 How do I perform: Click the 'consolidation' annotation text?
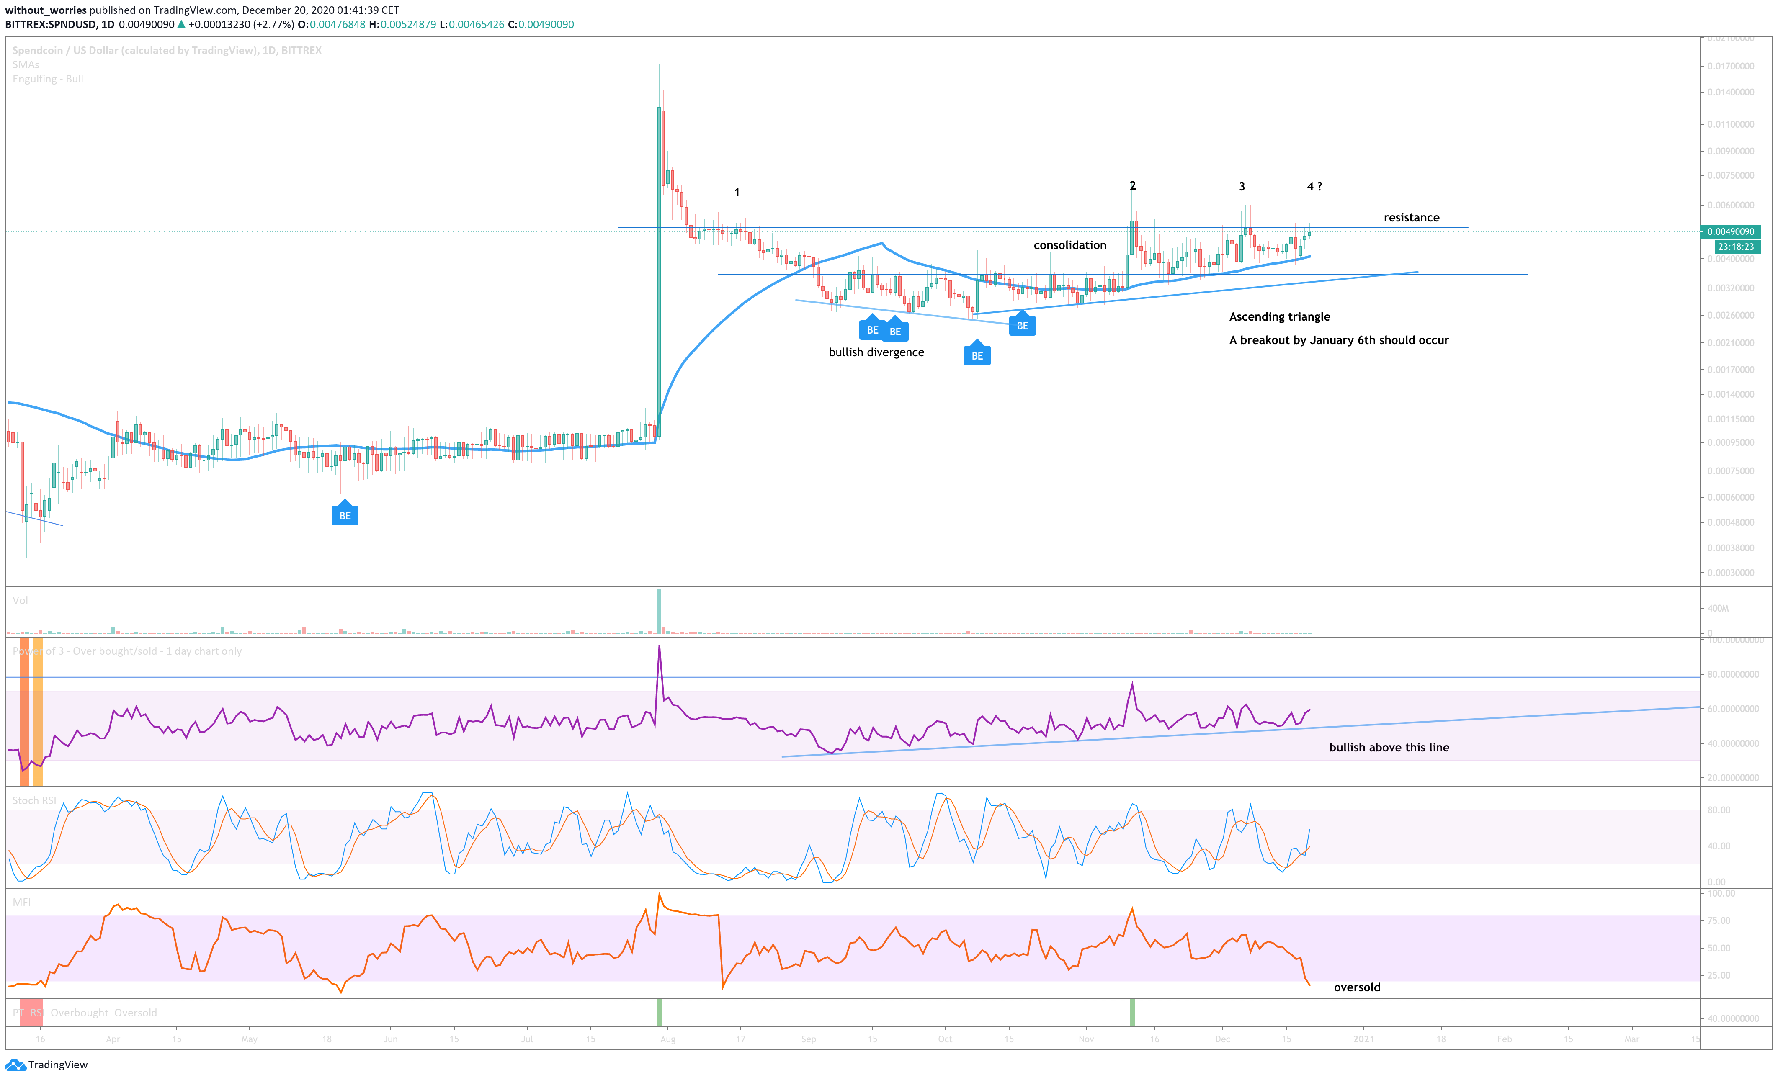(1069, 245)
